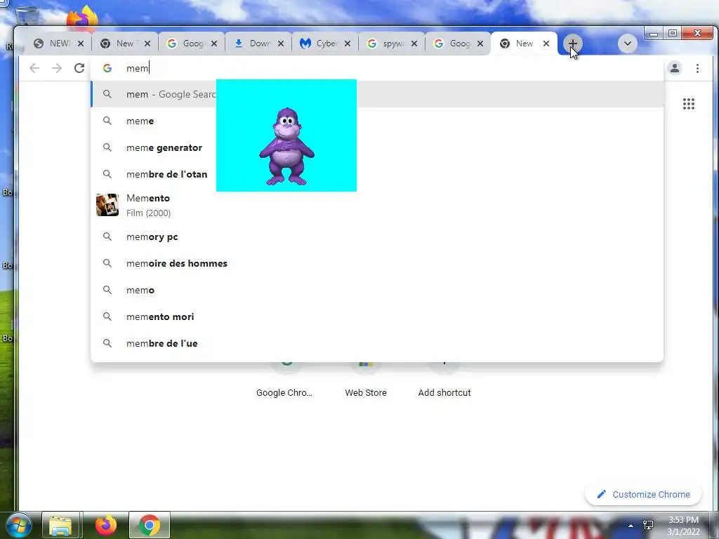719x539 pixels.
Task: Open the Web Store shortcut
Action: tap(365, 380)
